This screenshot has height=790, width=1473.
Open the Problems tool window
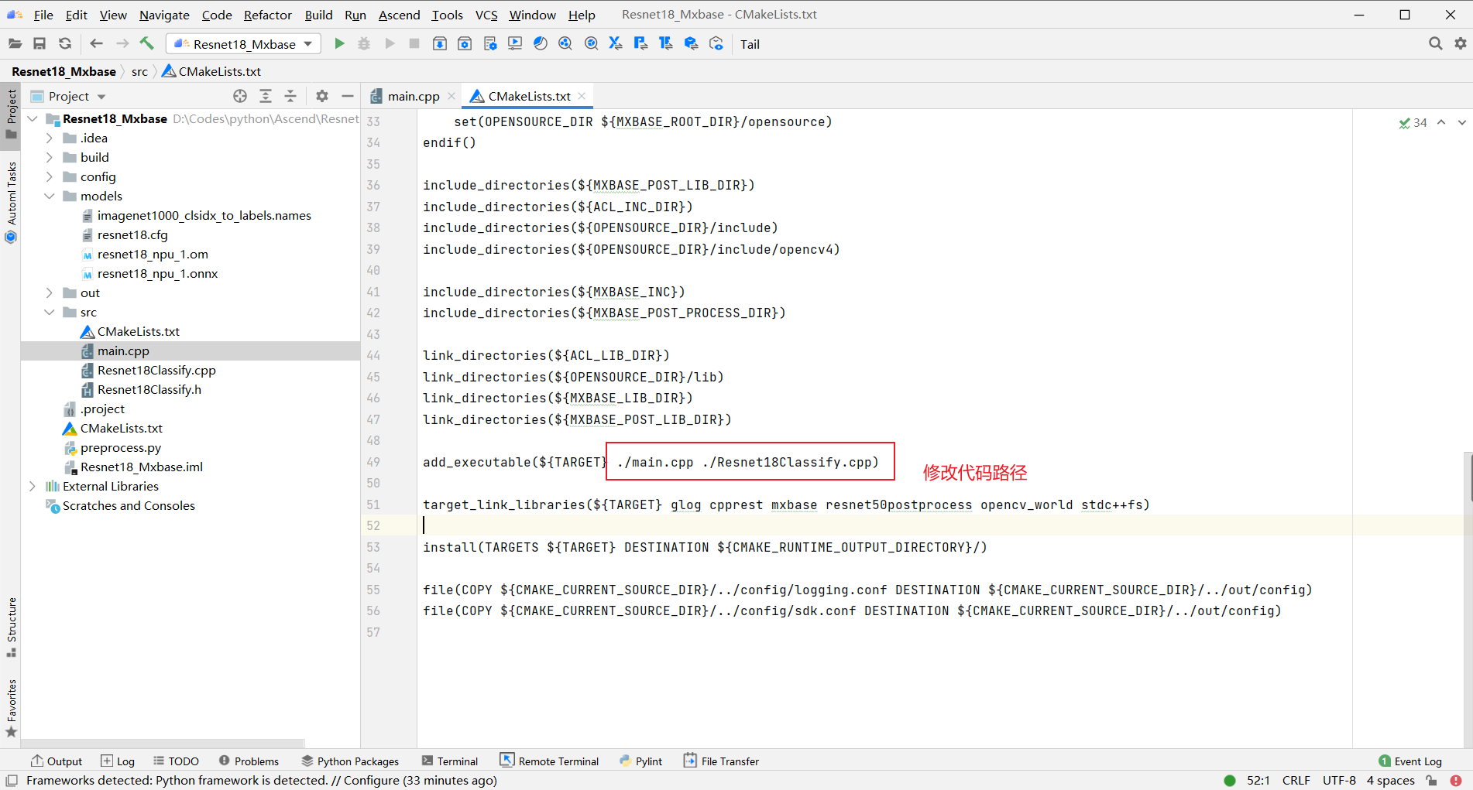point(249,761)
